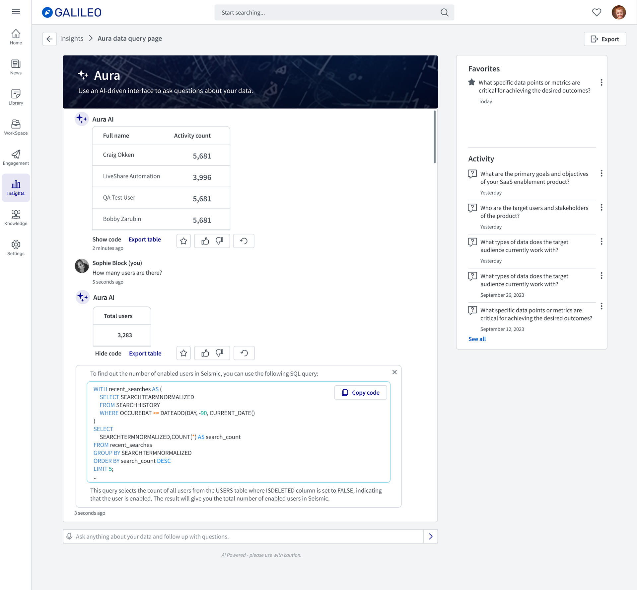Screen dimensions: 637x590
Task: Click Full name column header
Action: pyautogui.click(x=116, y=136)
